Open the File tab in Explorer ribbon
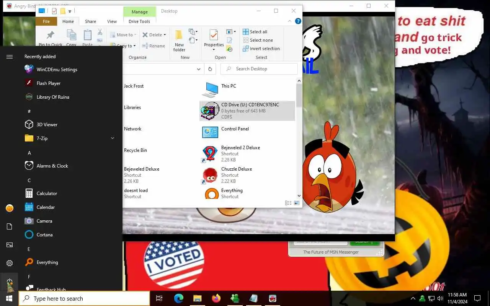Screen dimensions: 490x306 click(x=46, y=21)
